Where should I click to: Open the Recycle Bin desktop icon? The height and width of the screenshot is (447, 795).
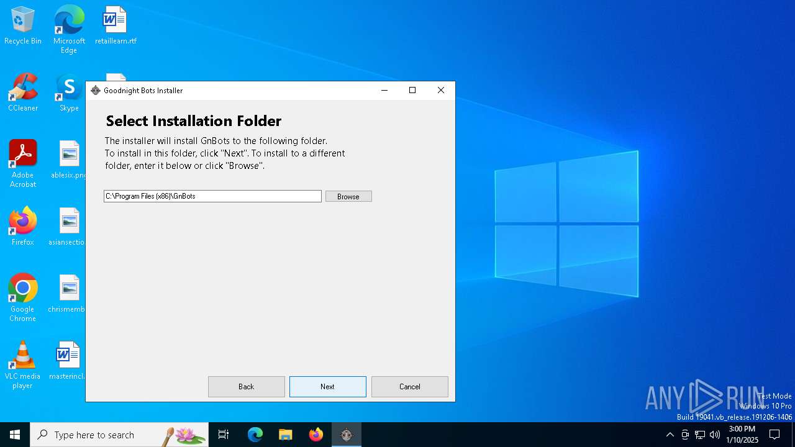pyautogui.click(x=23, y=25)
